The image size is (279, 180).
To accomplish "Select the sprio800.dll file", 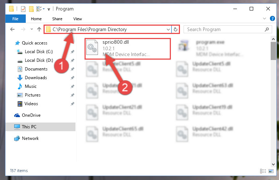I will pos(128,48).
